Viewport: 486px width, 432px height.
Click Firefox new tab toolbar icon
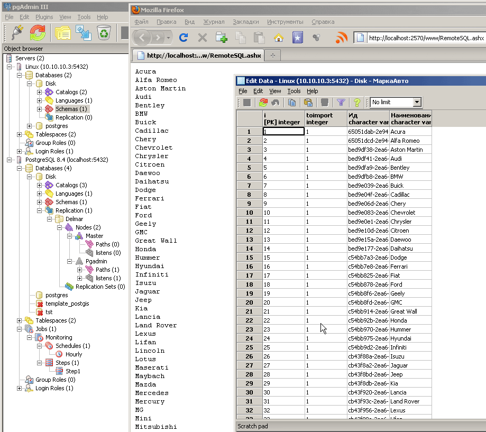(x=221, y=38)
